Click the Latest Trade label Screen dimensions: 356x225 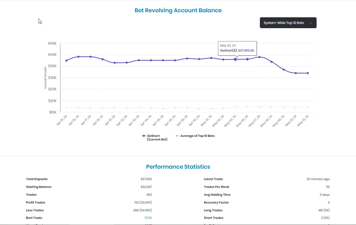pos(213,179)
